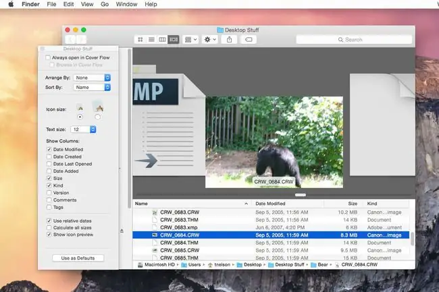This screenshot has width=439, height=292.
Task: Open the Text size dropdown
Action: pyautogui.click(x=83, y=129)
